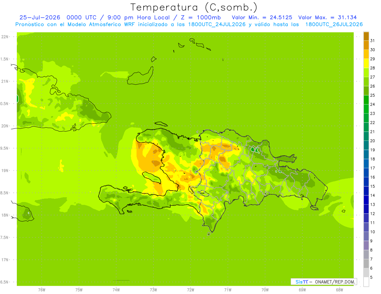This screenshot has height=294, width=381.
Task: Click the legend swatch between 25 and 26
Action: [366, 91]
